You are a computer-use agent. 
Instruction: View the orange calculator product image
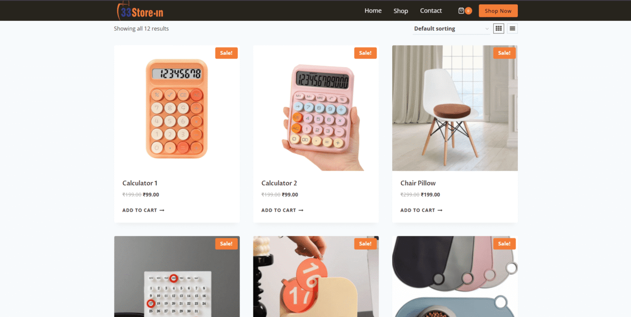point(177,108)
